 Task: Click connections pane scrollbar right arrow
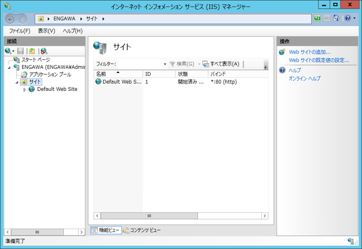point(81,232)
